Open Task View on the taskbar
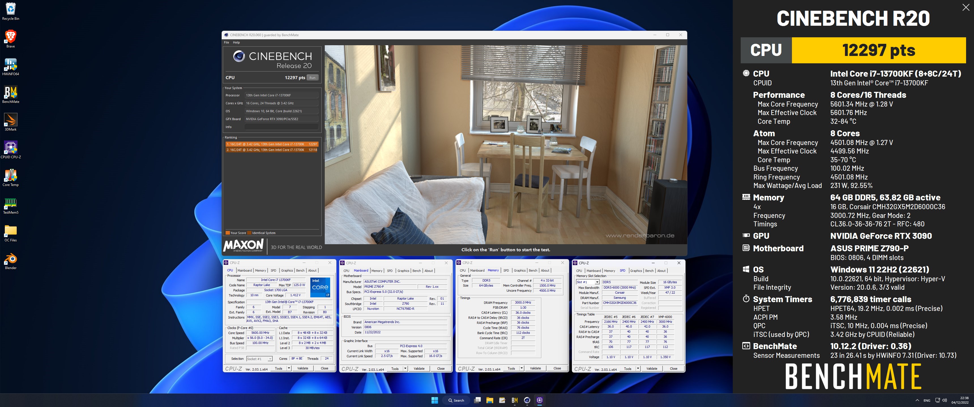This screenshot has height=407, width=974. [478, 400]
